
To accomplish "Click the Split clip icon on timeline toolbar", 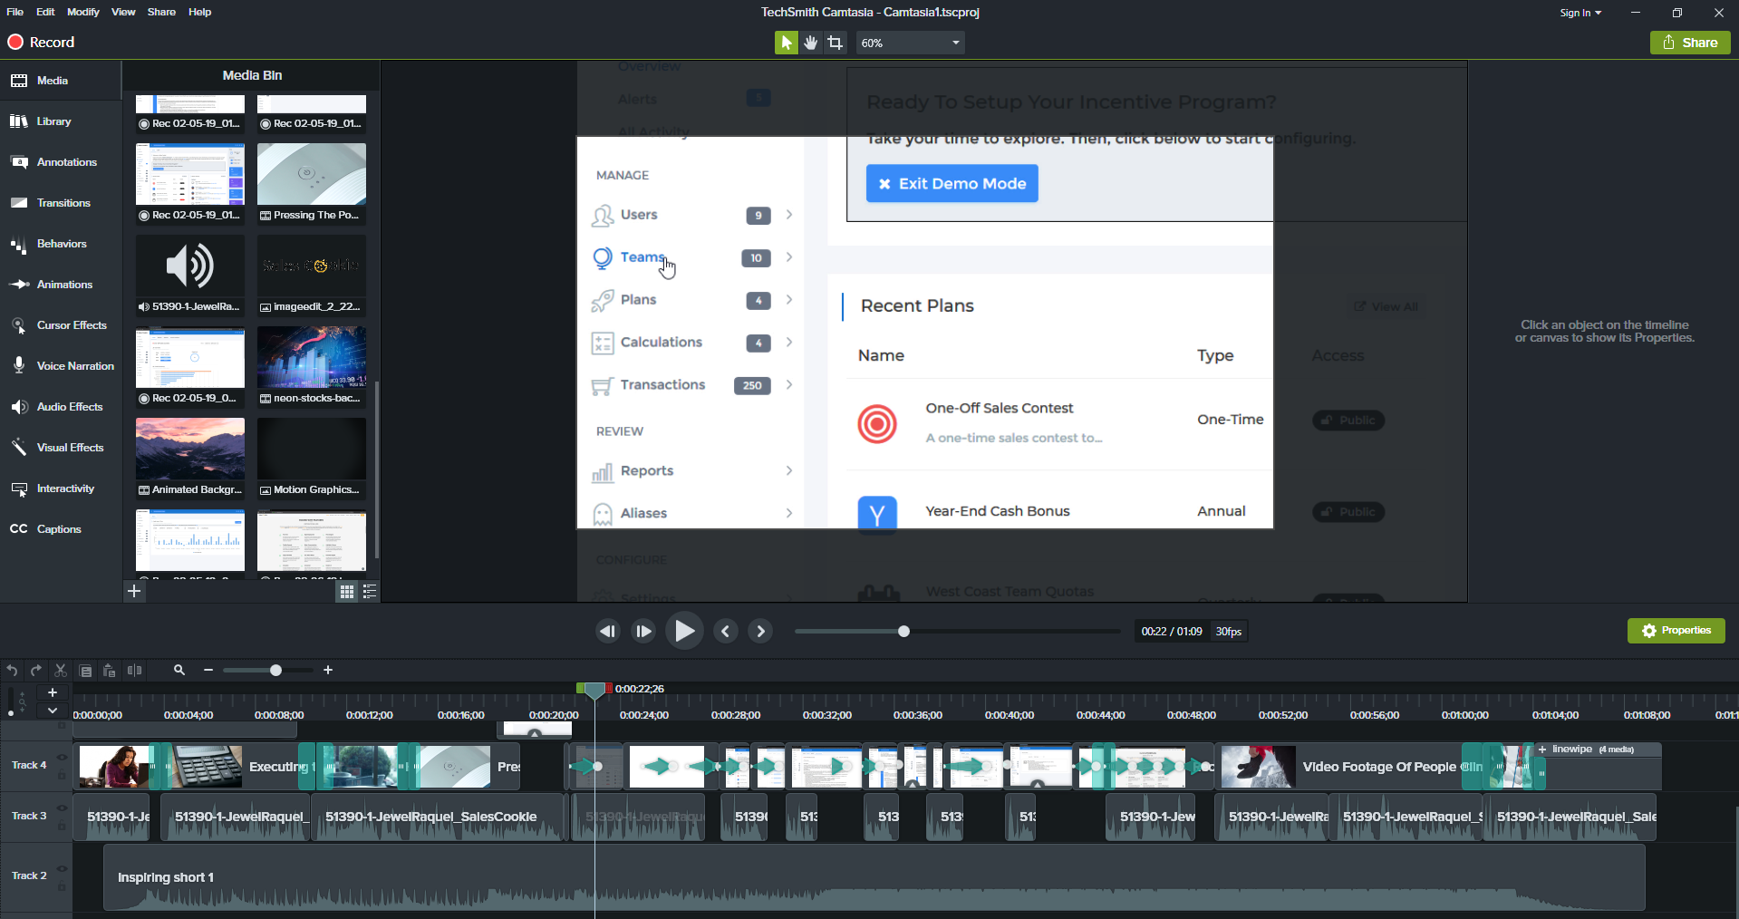I will tap(134, 671).
